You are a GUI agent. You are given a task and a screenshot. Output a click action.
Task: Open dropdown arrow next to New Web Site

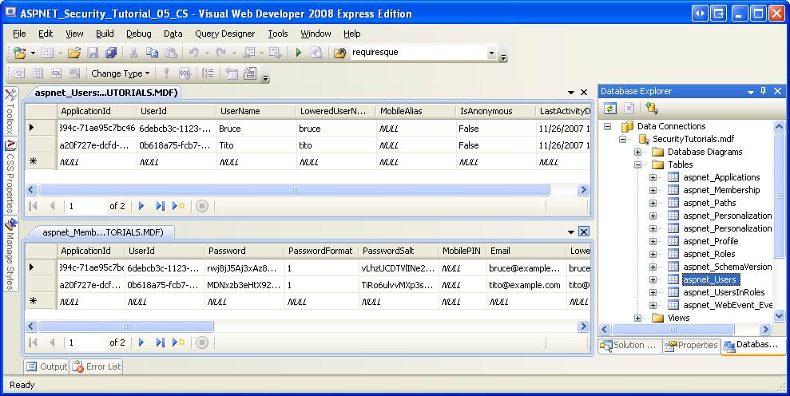tap(33, 53)
